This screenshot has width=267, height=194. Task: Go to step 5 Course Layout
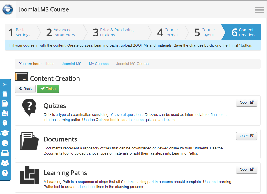pos(204,32)
